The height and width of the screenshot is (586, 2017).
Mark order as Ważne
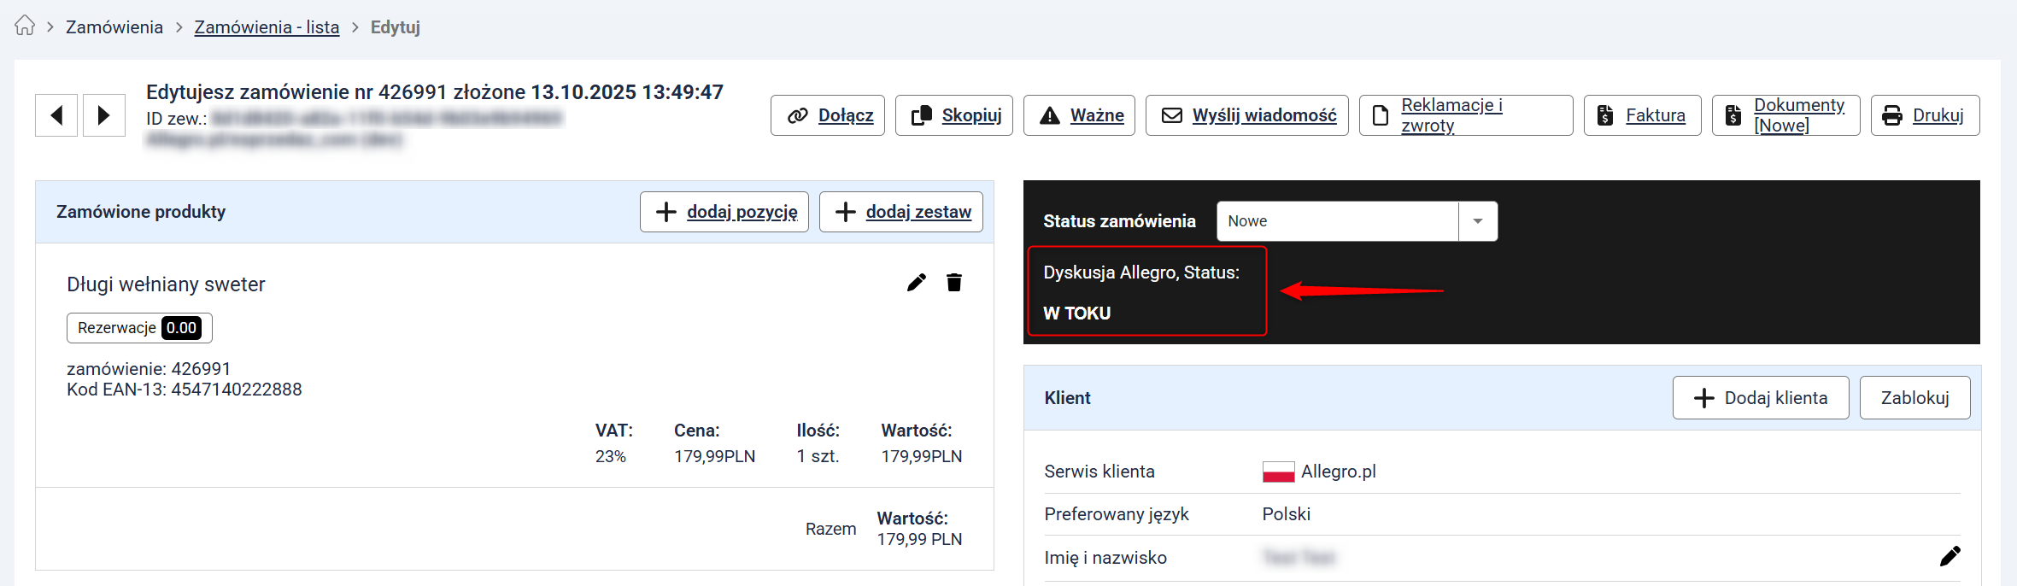point(1079,115)
